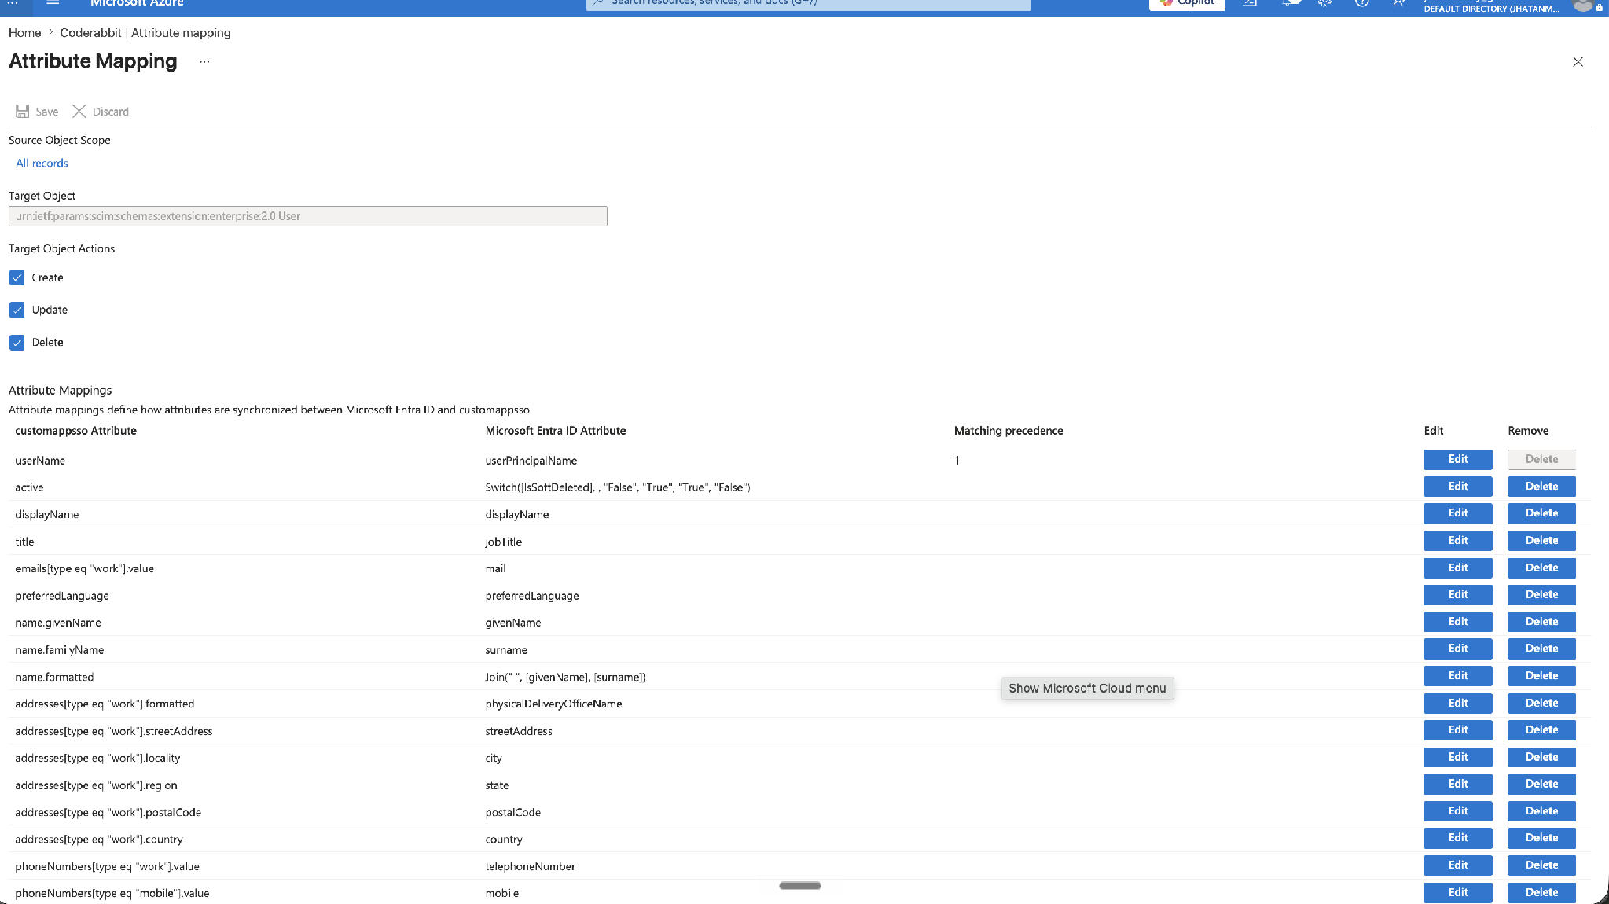Delete the locality to city mapping
The height and width of the screenshot is (904, 1609).
click(x=1541, y=757)
